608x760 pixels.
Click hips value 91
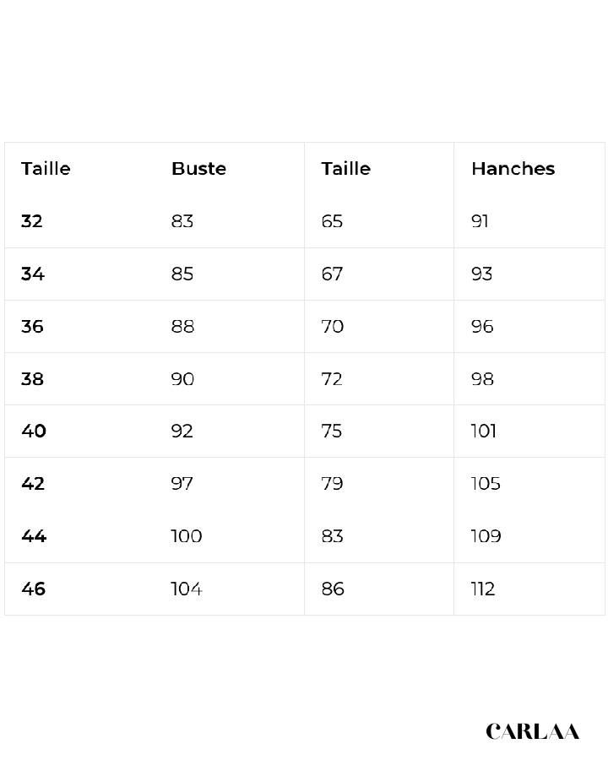[x=480, y=221]
